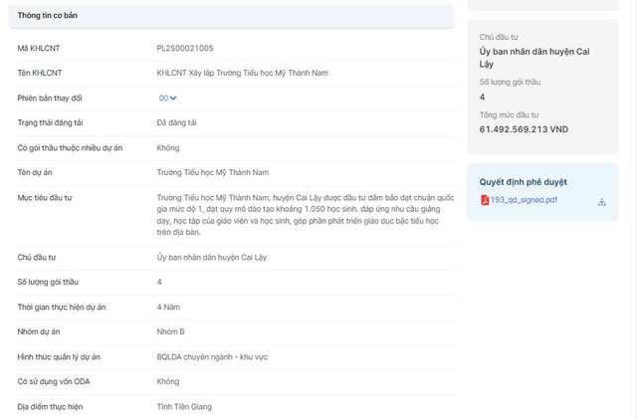
Task: Click the 4 Năm project duration value
Action: (170, 307)
